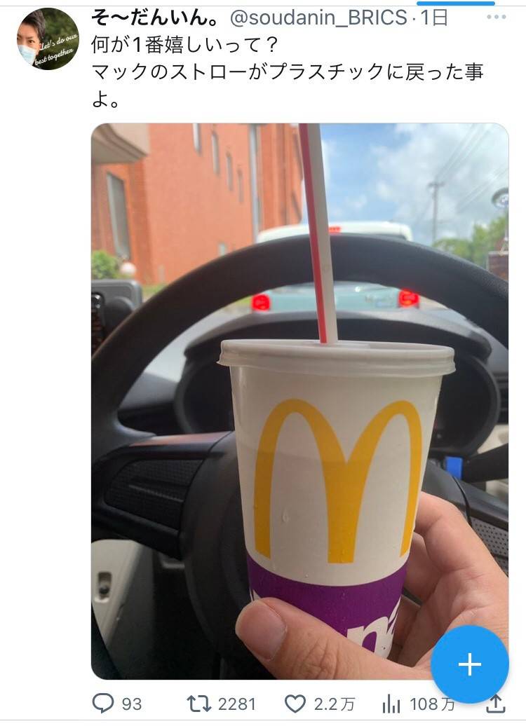This screenshot has width=526, height=726.
Task: Click the display name そ〜だんいん。
Action: tap(155, 18)
